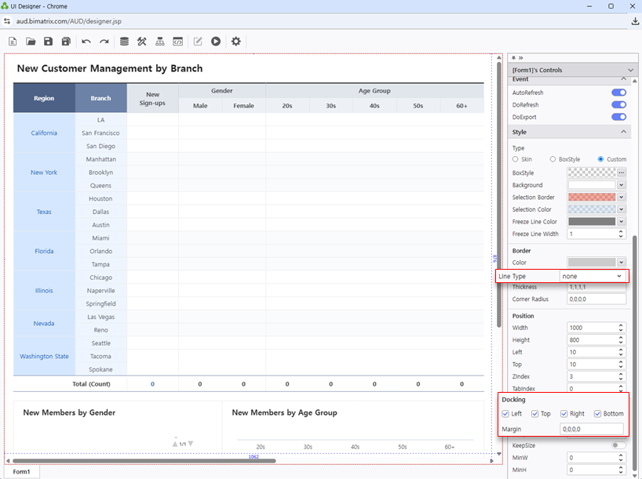This screenshot has width=642, height=479.
Task: Open the Line Type dropdown
Action: (x=593, y=277)
